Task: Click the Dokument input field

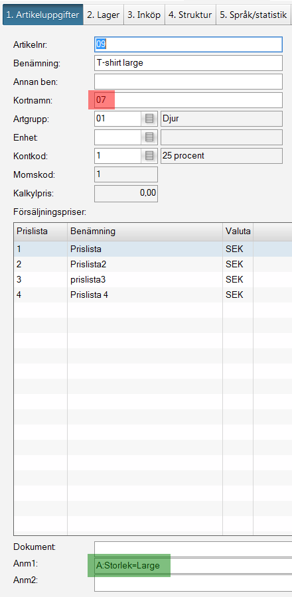Action: pyautogui.click(x=193, y=547)
